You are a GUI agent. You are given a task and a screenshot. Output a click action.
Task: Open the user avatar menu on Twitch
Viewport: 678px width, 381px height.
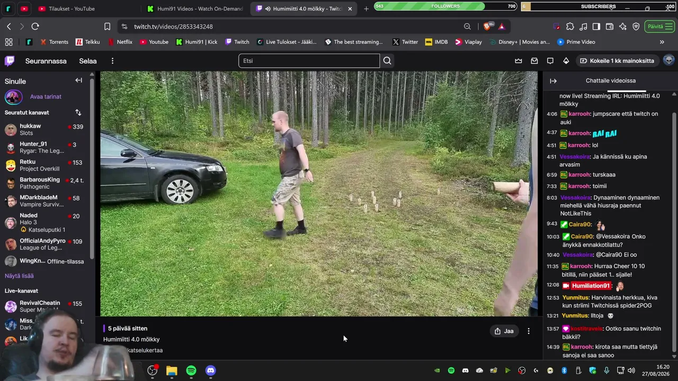(x=669, y=60)
